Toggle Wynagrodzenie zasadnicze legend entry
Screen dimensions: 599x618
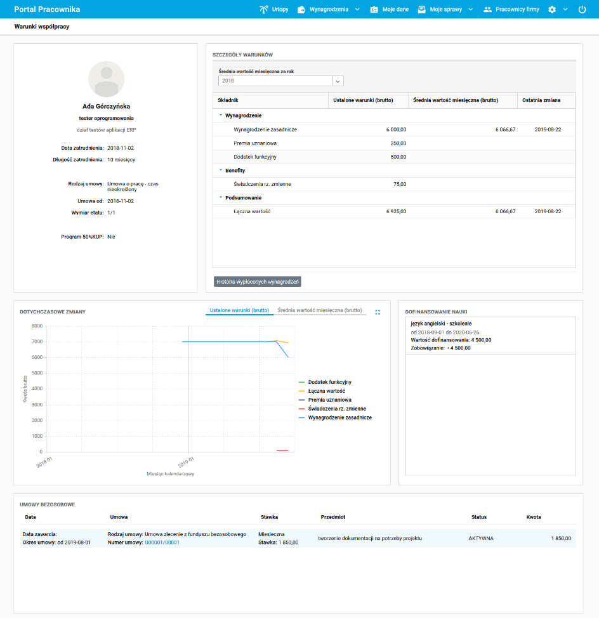336,417
